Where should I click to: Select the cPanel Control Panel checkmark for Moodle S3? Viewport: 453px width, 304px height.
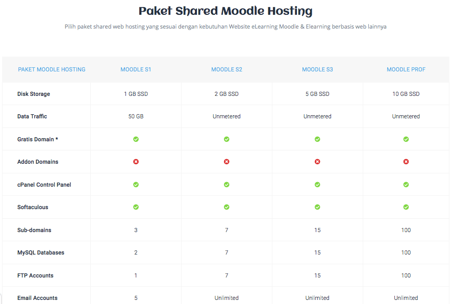[x=317, y=184]
